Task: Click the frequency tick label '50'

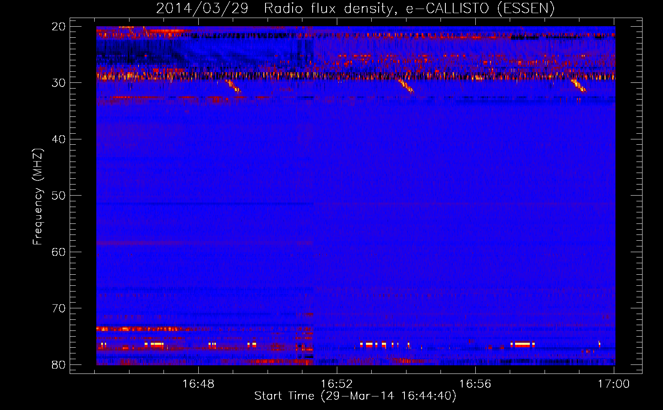Action: coord(59,196)
